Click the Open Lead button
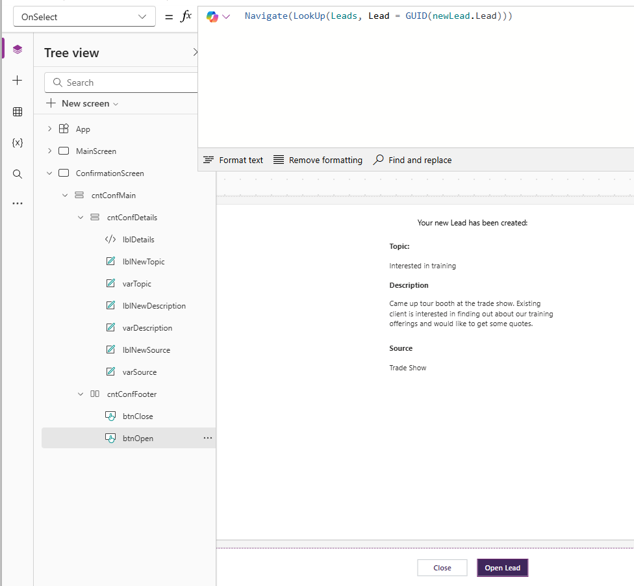Viewport: 634px width, 586px height. [x=502, y=568]
